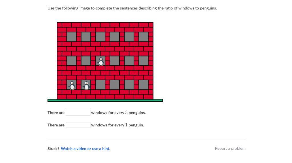The width and height of the screenshot is (292, 163).
Task: Click the windows-for-every-1-penguin answer box
Action: 78,125
